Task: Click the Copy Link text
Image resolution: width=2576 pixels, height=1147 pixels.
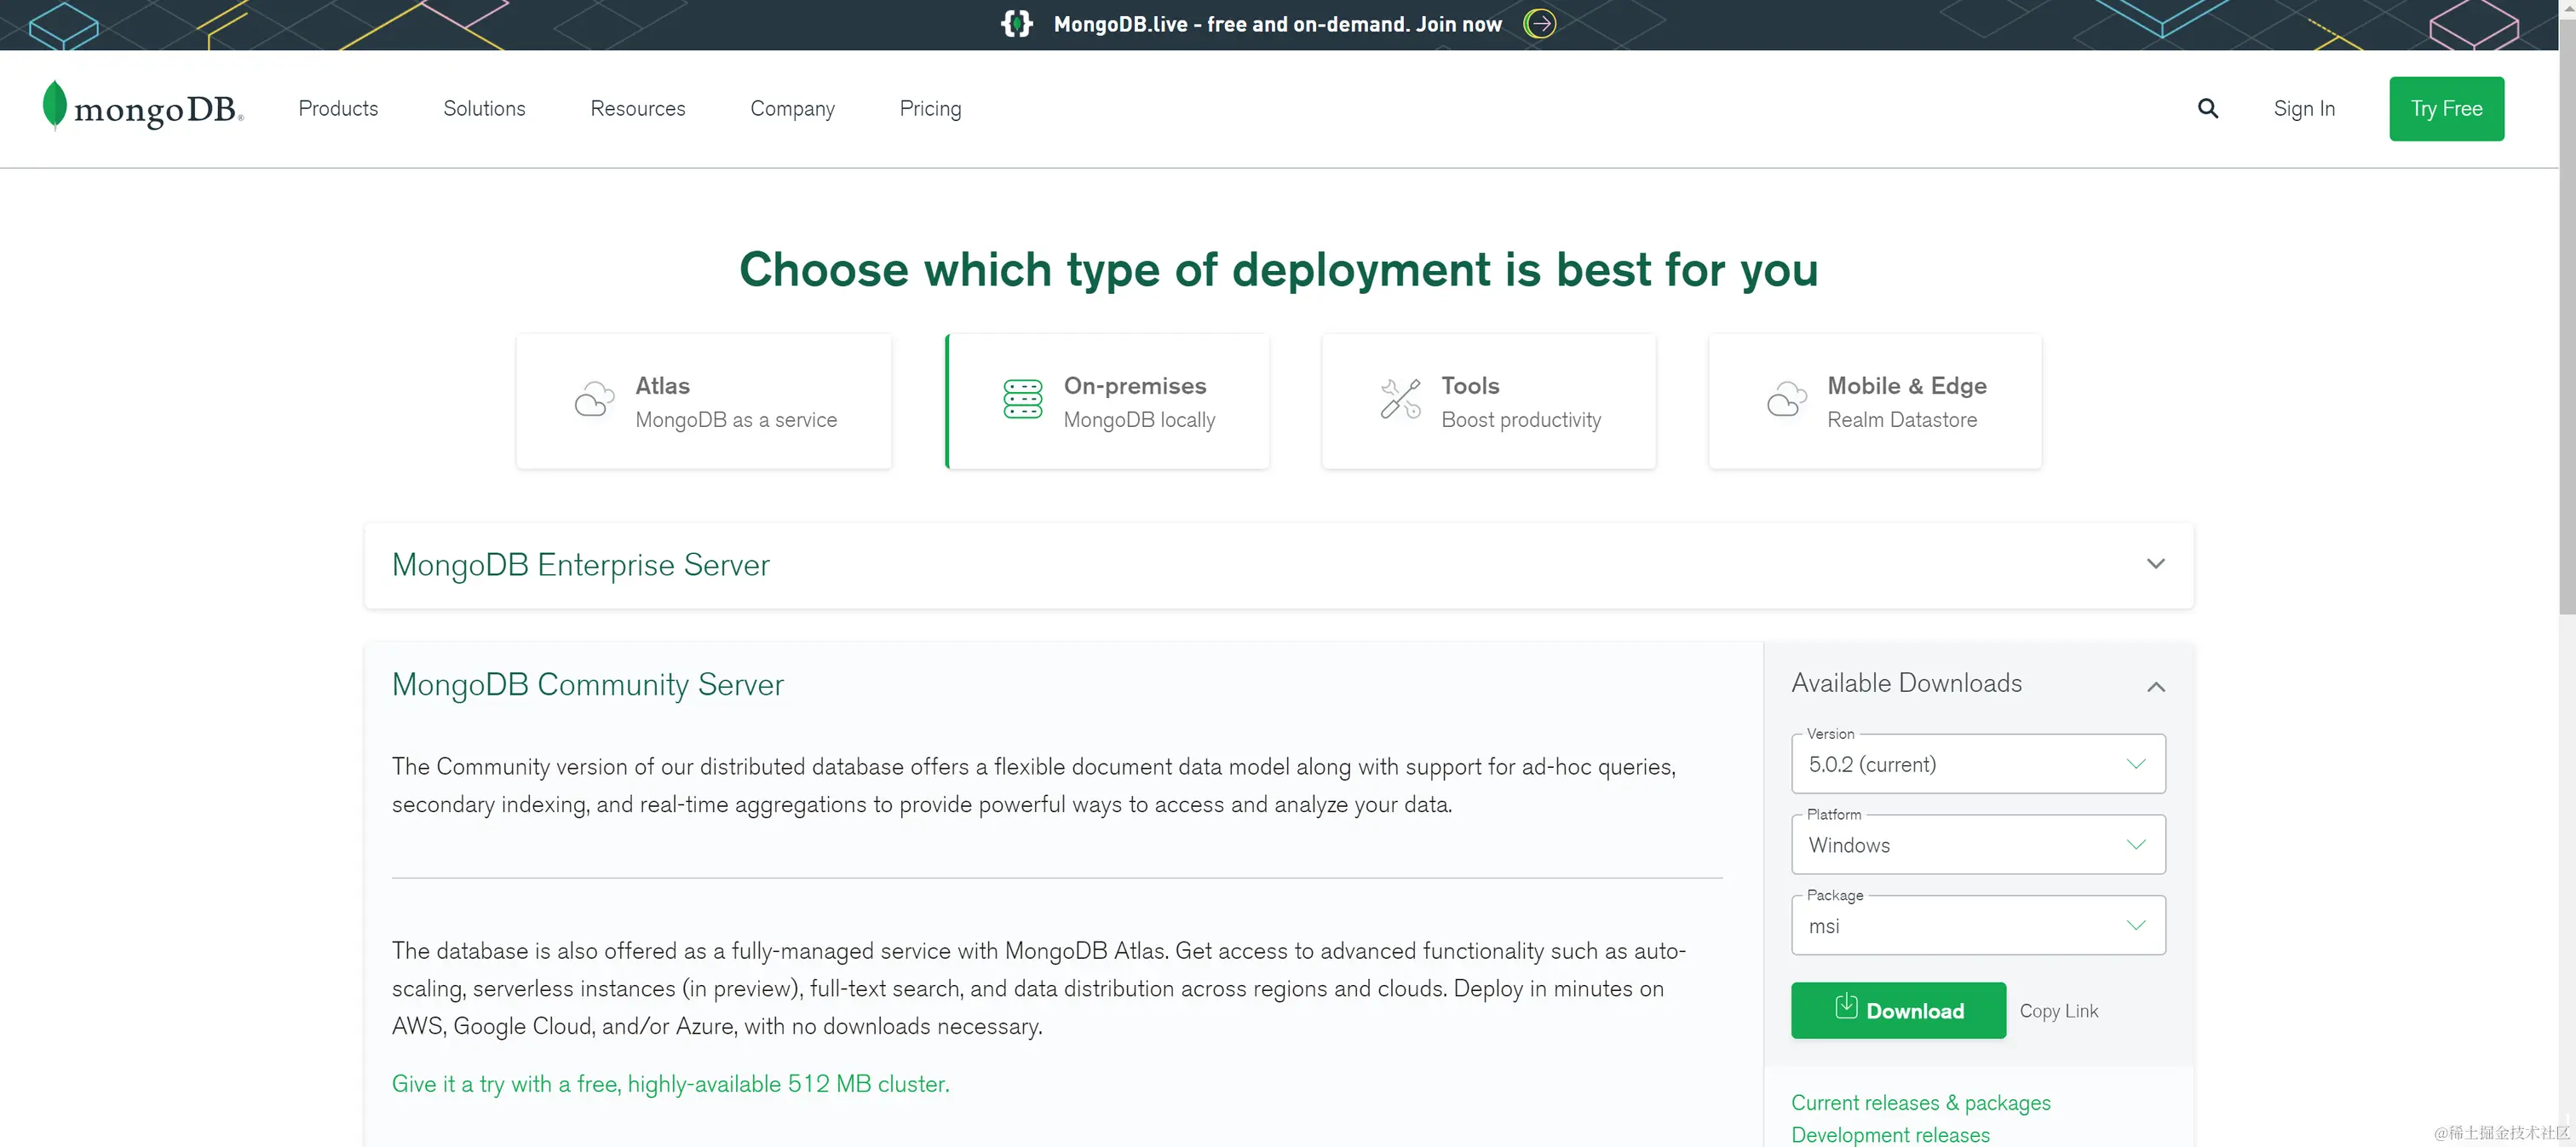Action: tap(2058, 1012)
